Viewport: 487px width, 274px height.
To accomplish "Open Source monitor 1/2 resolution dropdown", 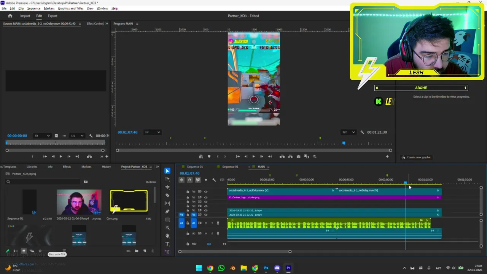I will click(76, 136).
